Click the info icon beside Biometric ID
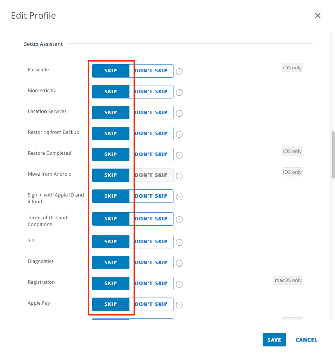The height and width of the screenshot is (358, 335). (179, 92)
